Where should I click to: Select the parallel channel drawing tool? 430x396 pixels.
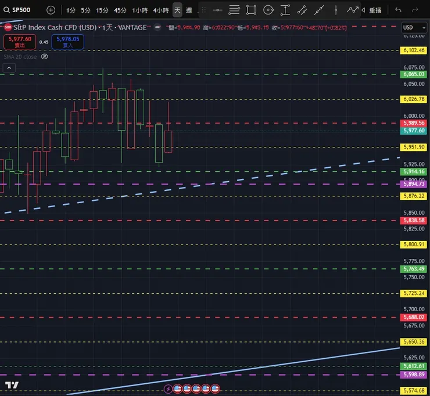(302, 10)
